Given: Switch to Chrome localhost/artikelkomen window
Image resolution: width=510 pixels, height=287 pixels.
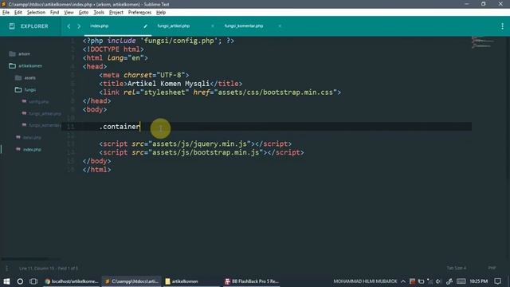Looking at the screenshot, I should tap(72, 281).
